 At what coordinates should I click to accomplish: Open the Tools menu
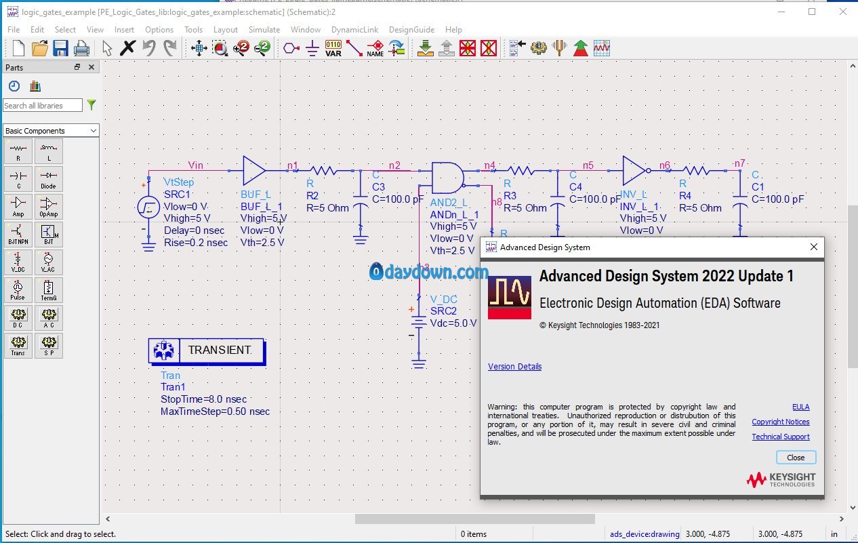pyautogui.click(x=193, y=29)
